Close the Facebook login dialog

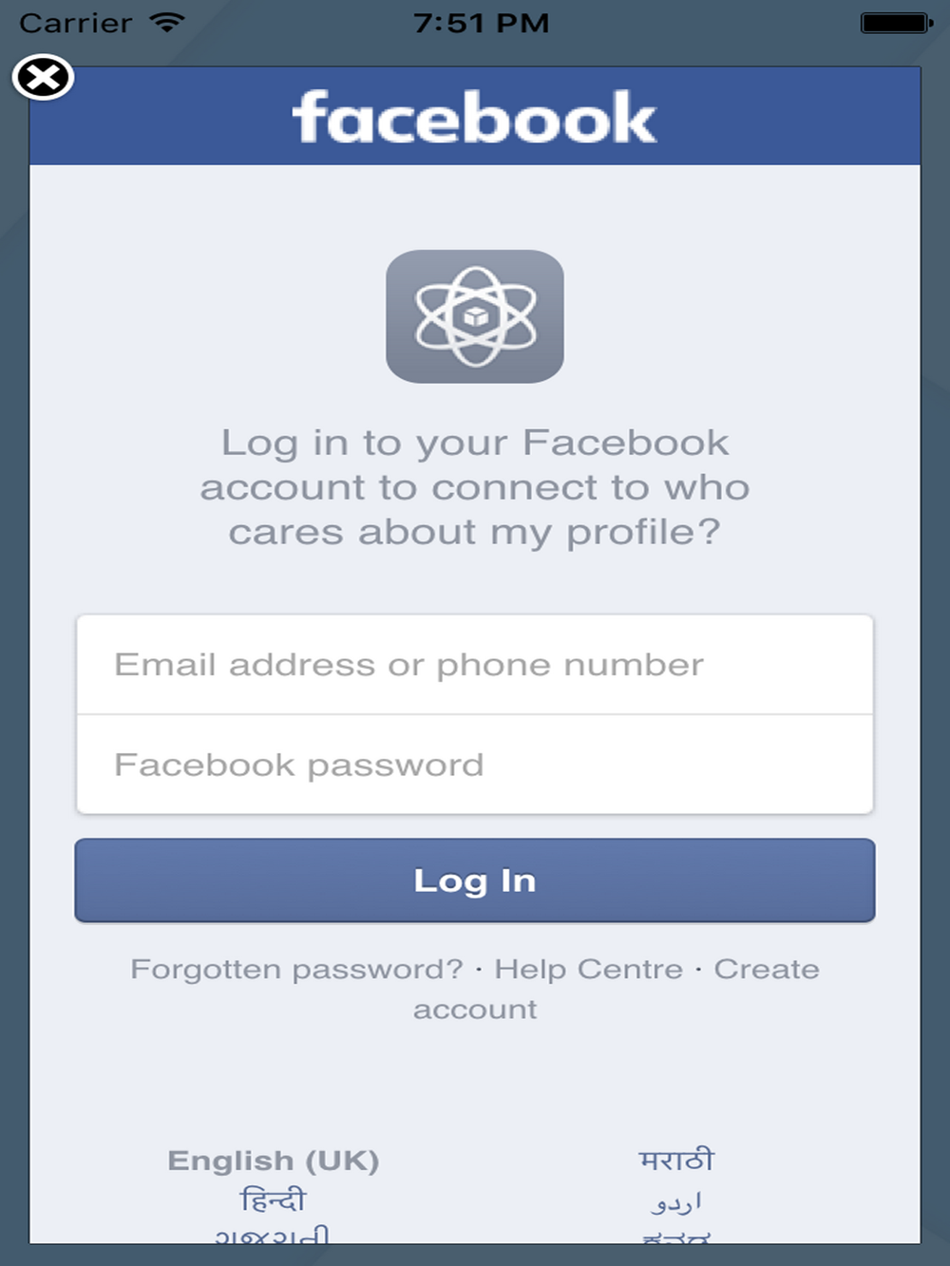point(43,78)
